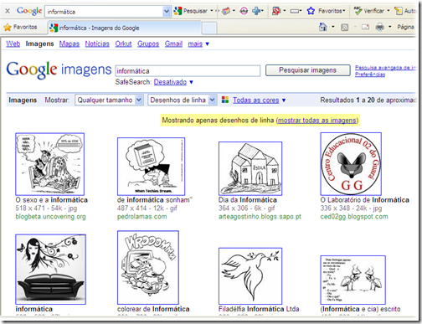Open the dove drawing thumbnail
The height and width of the screenshot is (324, 422).
pyautogui.click(x=250, y=276)
